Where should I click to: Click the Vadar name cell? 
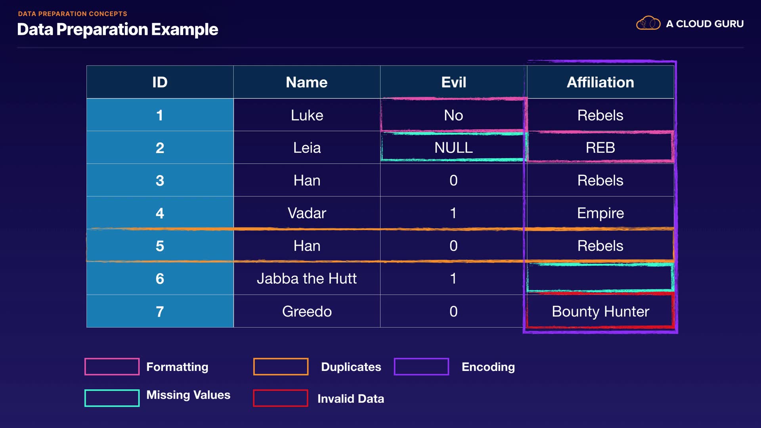pos(307,213)
